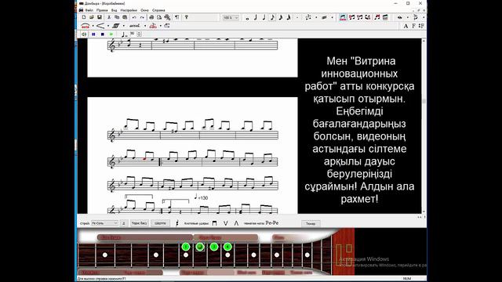Toggle sound with the speaker icon
502x282 pixels.
point(84,34)
